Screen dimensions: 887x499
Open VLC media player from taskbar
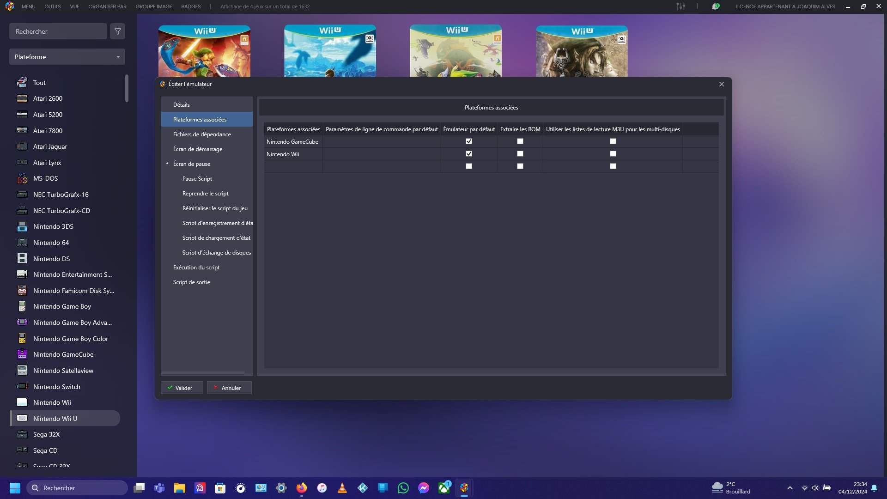[x=342, y=488]
